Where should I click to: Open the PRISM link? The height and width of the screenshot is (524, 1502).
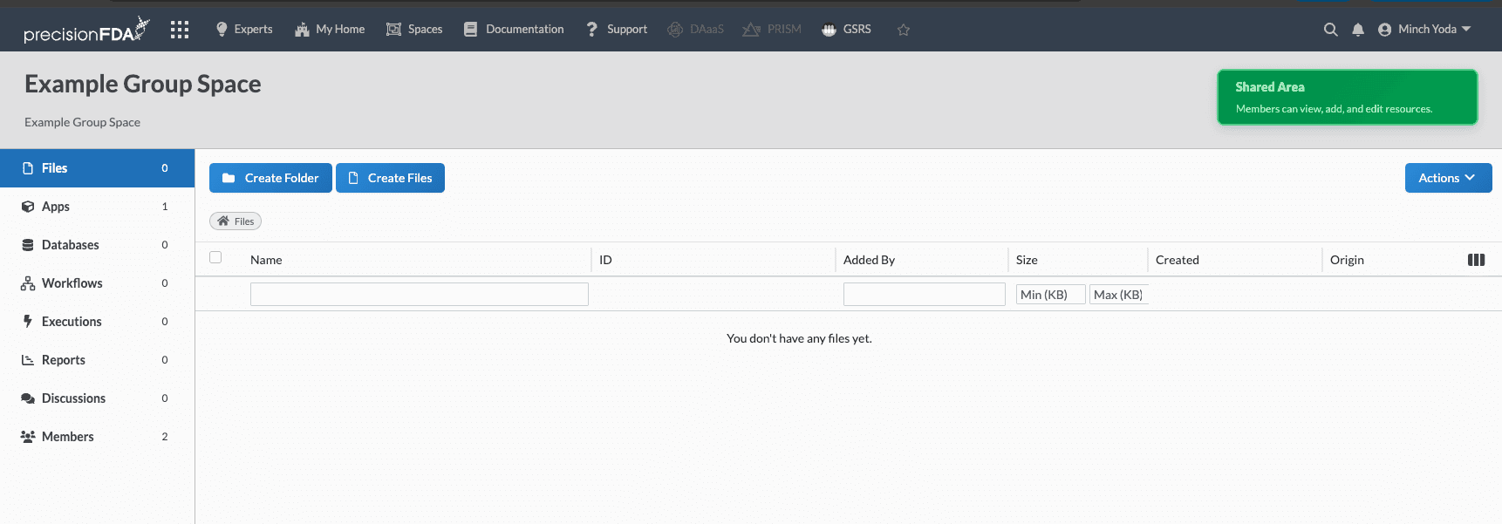click(771, 30)
